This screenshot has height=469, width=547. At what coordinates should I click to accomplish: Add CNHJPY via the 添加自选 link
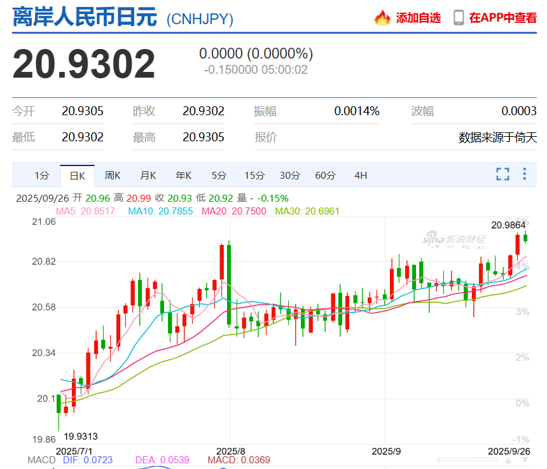click(x=419, y=18)
